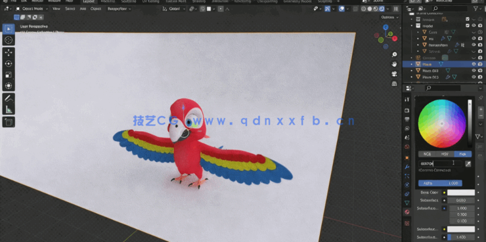Open the Add menu in viewport header
Viewport: 486px width, 242px height.
[83, 9]
